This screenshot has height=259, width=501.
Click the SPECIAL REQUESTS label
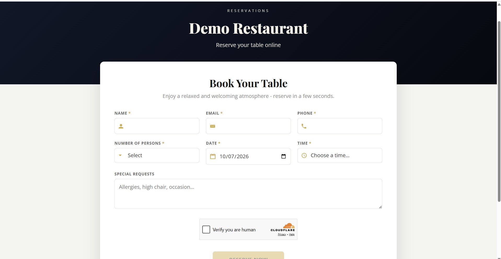[x=134, y=174]
